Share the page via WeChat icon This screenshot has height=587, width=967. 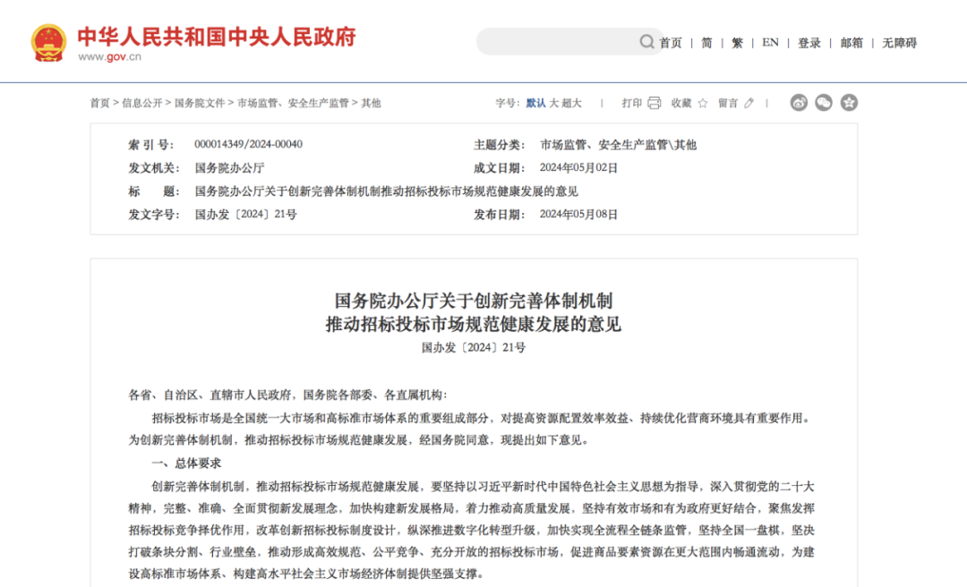click(824, 103)
